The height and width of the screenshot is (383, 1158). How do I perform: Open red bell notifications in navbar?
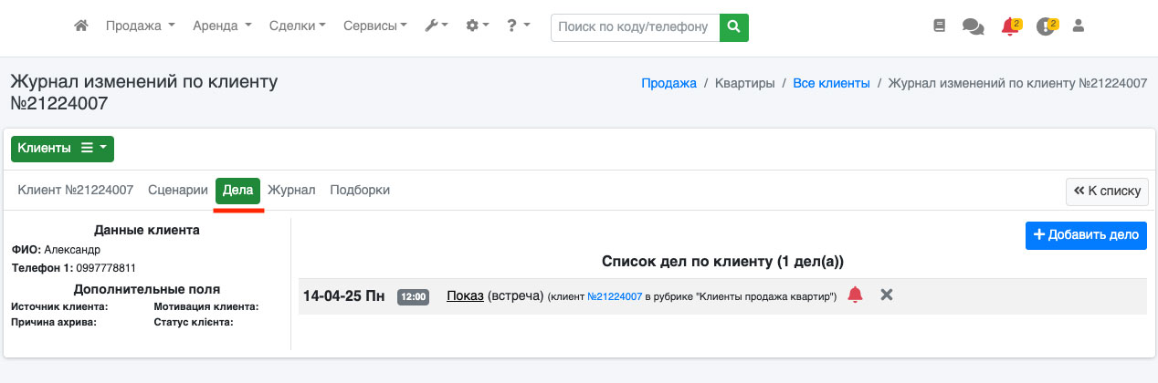click(1009, 27)
